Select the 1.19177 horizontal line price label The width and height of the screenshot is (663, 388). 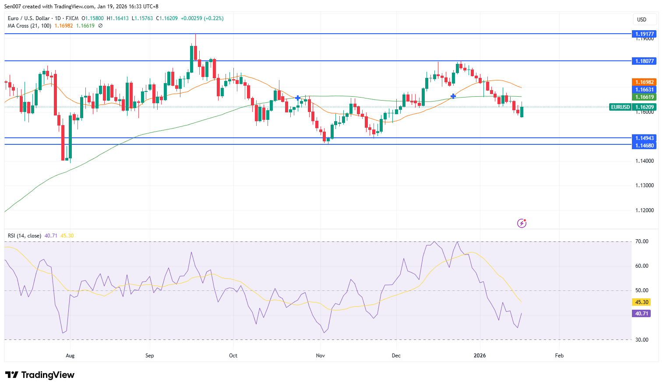644,34
